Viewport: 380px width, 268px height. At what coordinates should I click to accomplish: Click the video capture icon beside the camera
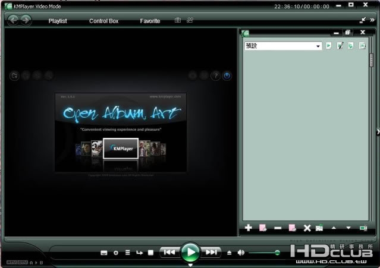click(190, 20)
